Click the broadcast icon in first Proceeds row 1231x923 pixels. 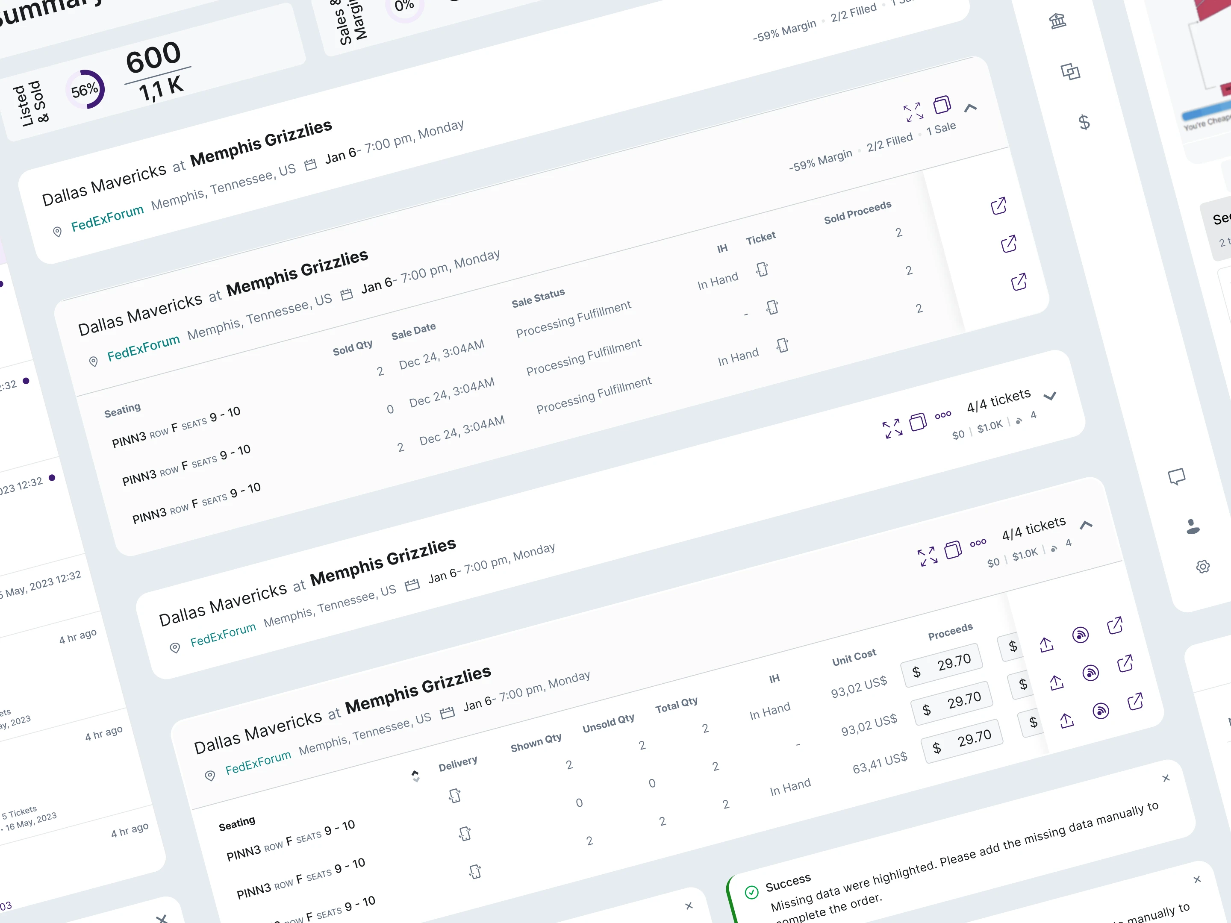[1080, 635]
